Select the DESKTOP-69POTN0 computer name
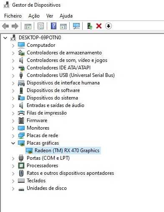 [x=40, y=38]
